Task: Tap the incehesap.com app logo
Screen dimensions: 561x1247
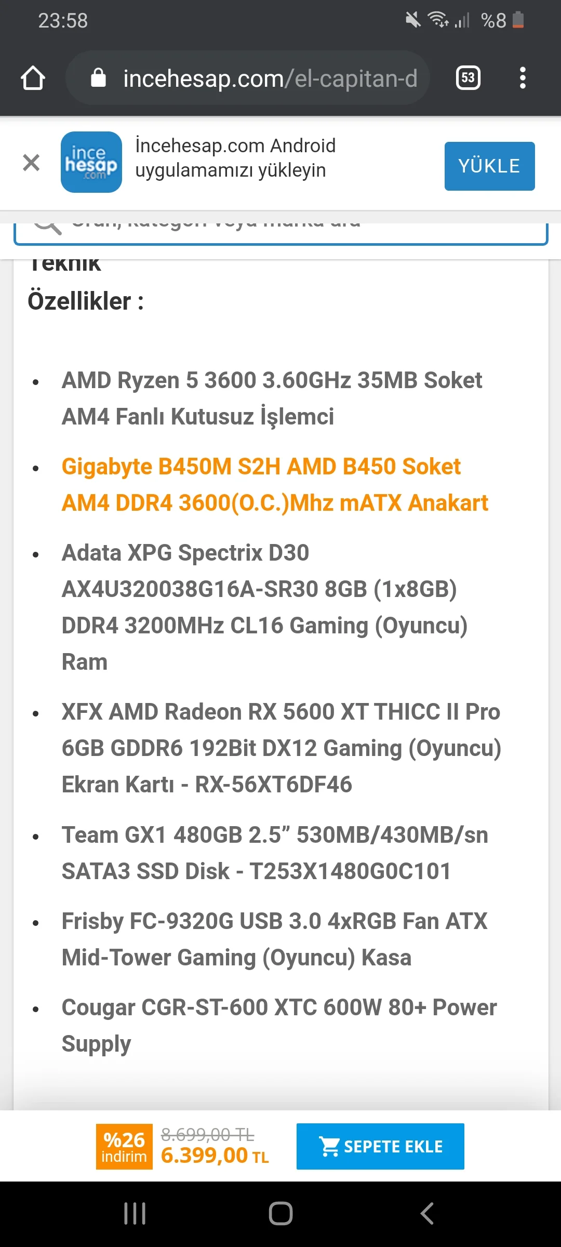Action: [91, 162]
